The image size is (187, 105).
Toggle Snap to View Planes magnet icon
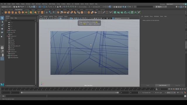click(x=73, y=7)
